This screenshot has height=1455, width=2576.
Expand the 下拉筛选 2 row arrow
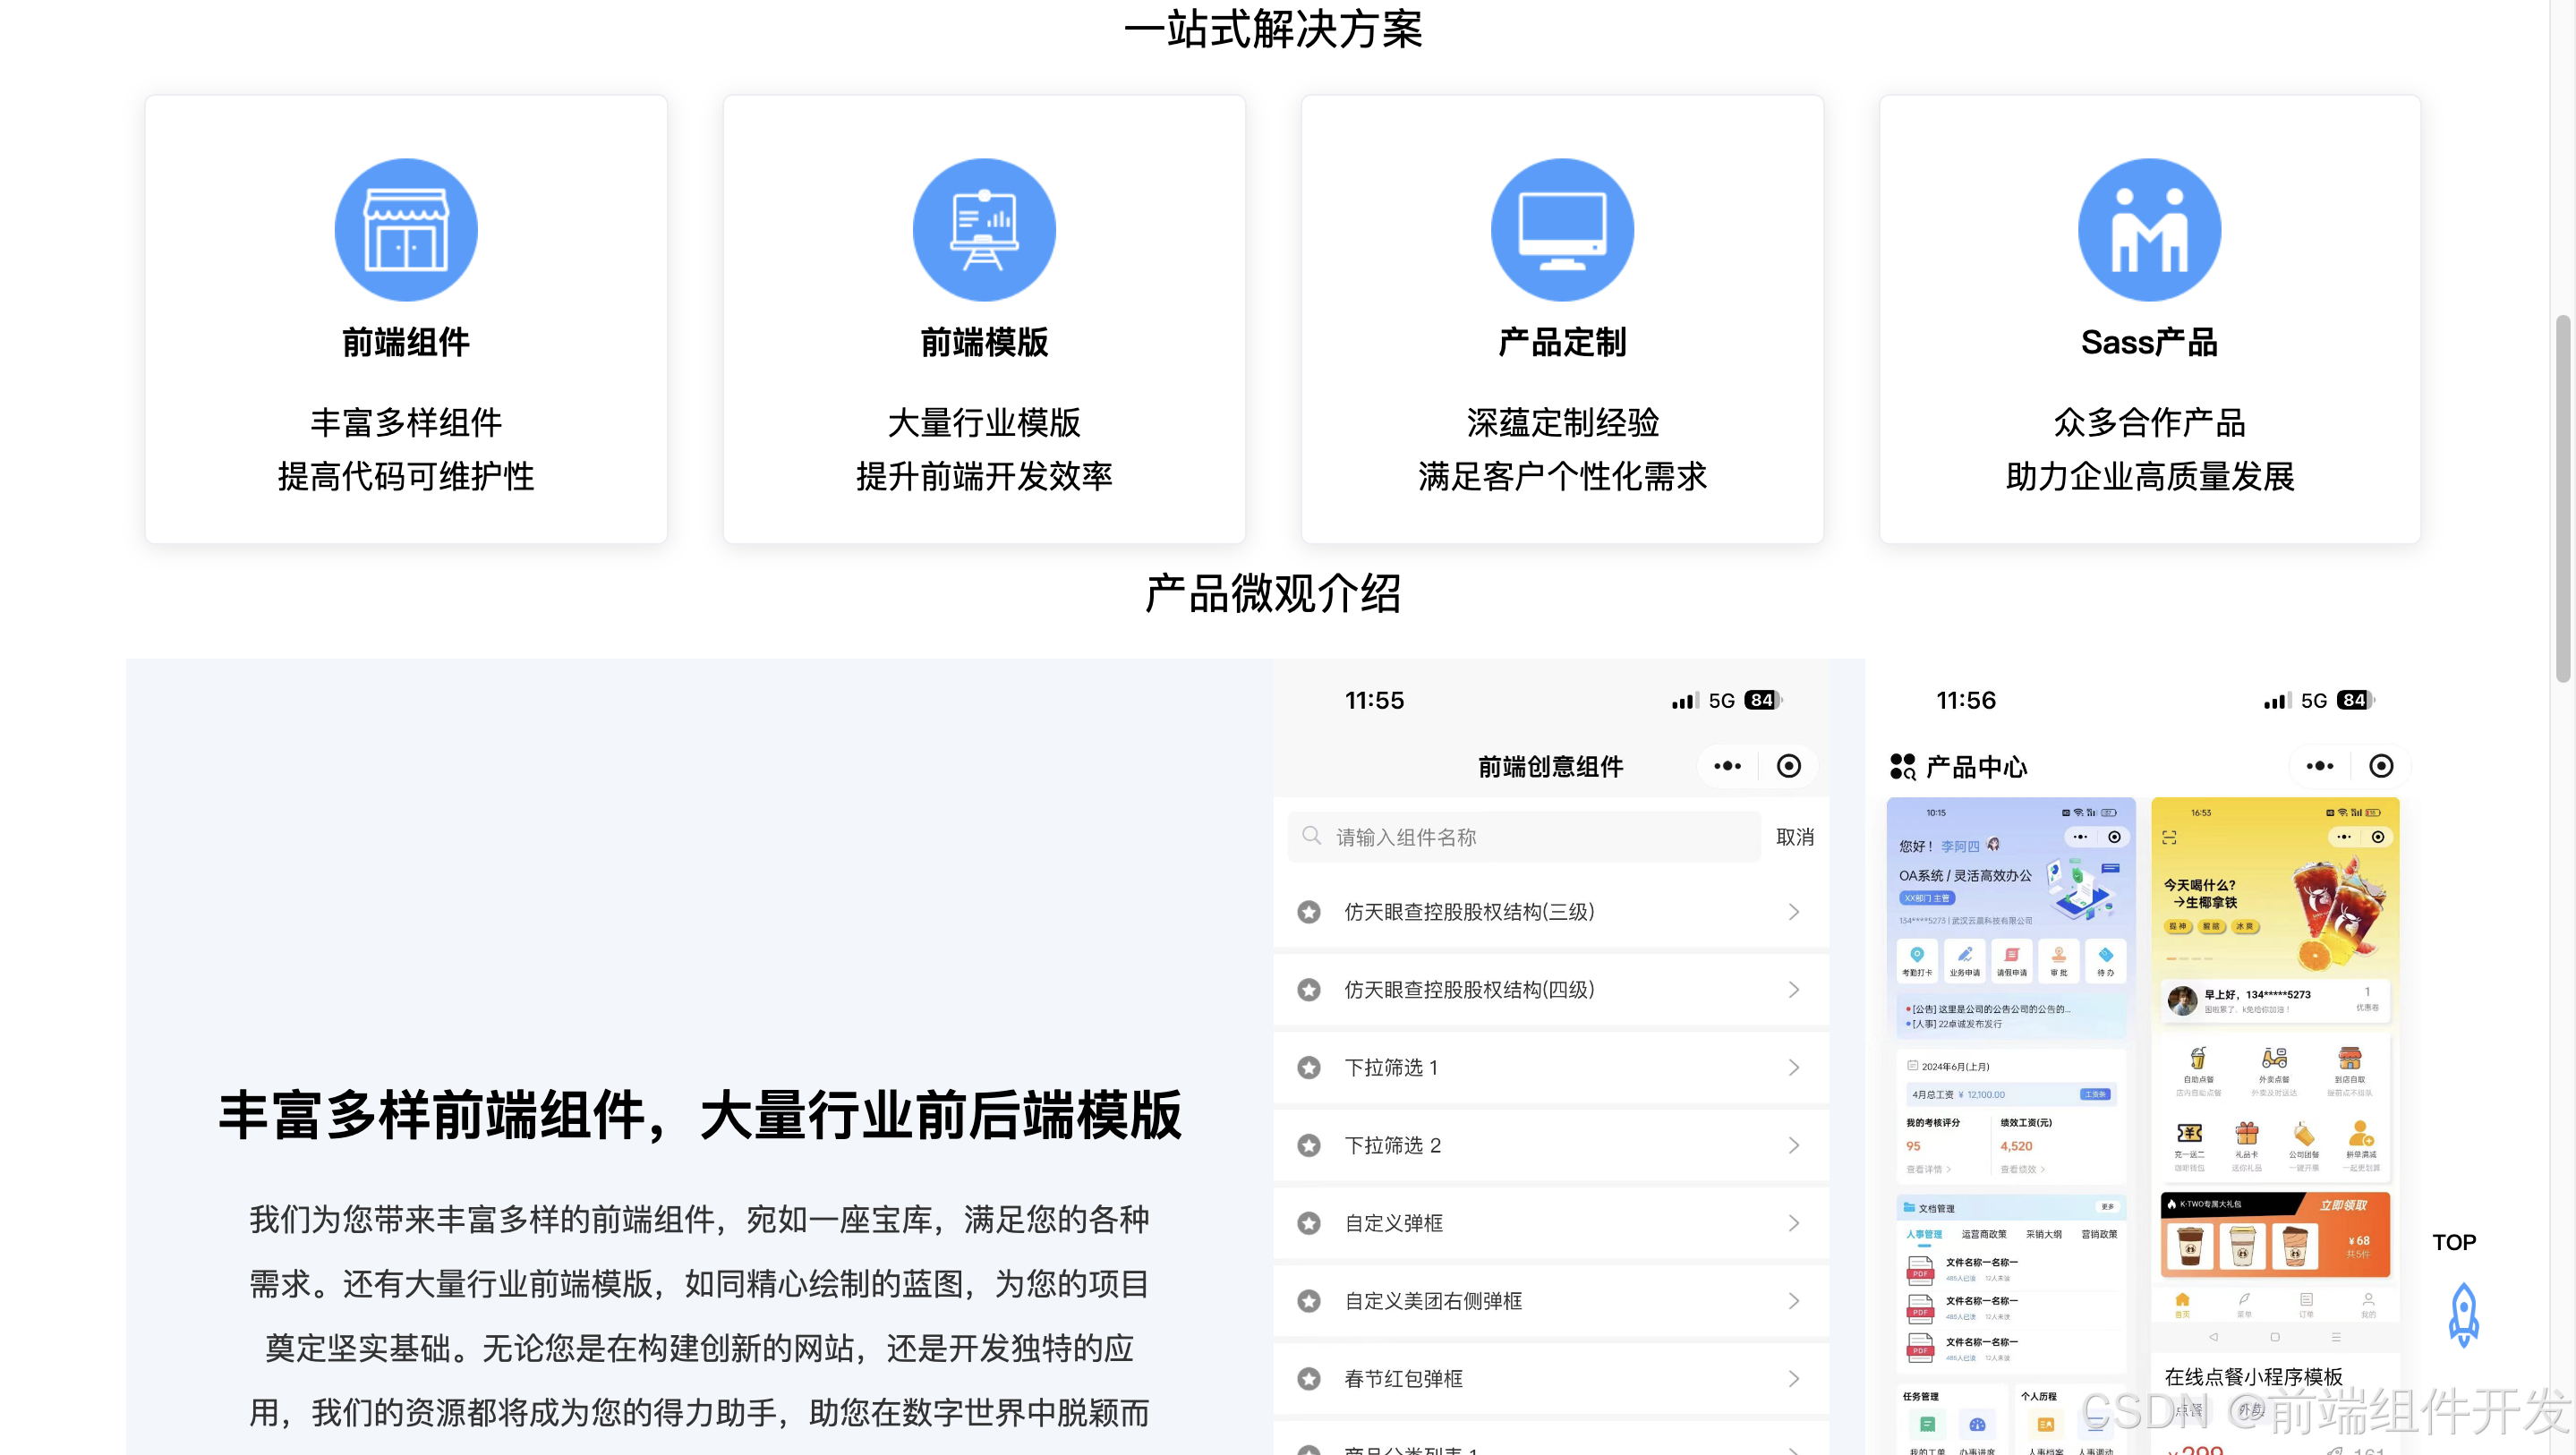coord(1793,1145)
